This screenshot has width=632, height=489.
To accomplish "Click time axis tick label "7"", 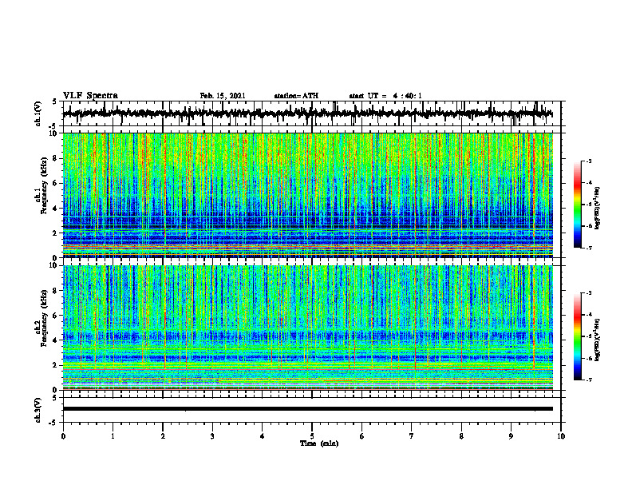I will (x=412, y=436).
